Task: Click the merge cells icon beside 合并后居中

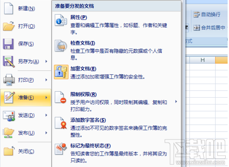Action: click(196, 28)
